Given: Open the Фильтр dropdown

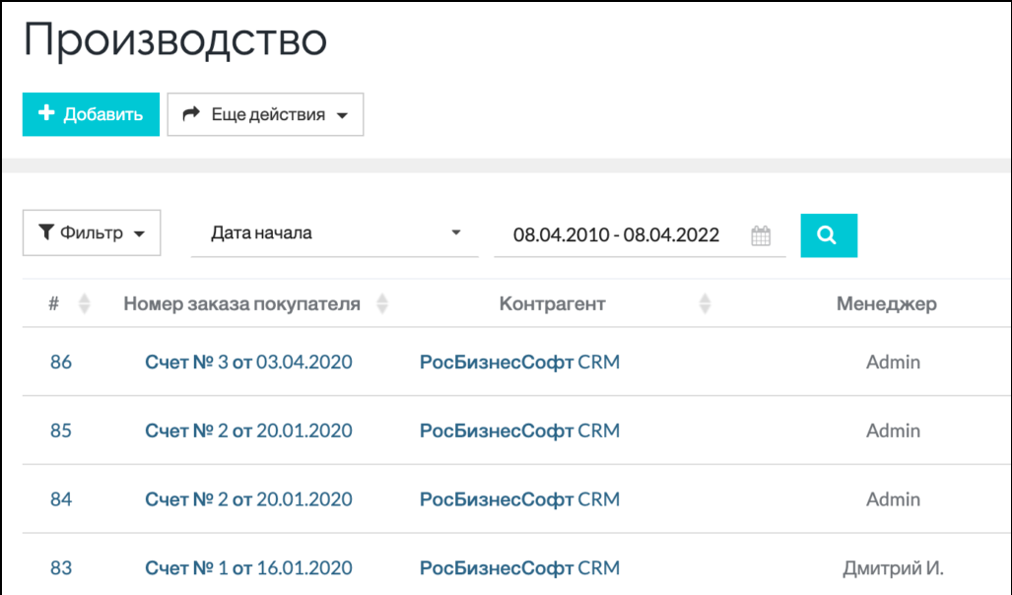Looking at the screenshot, I should (x=92, y=232).
